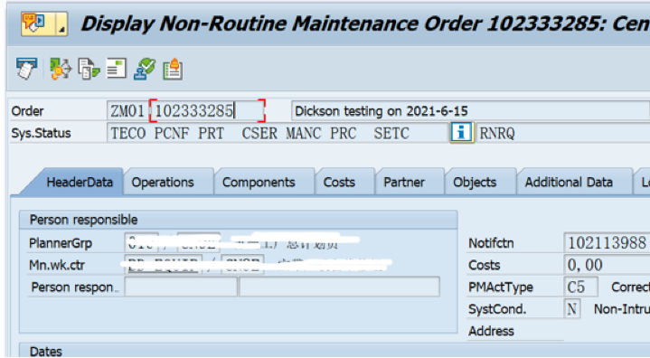
Task: Click the Costs field showing 0,00
Action: pos(607,265)
